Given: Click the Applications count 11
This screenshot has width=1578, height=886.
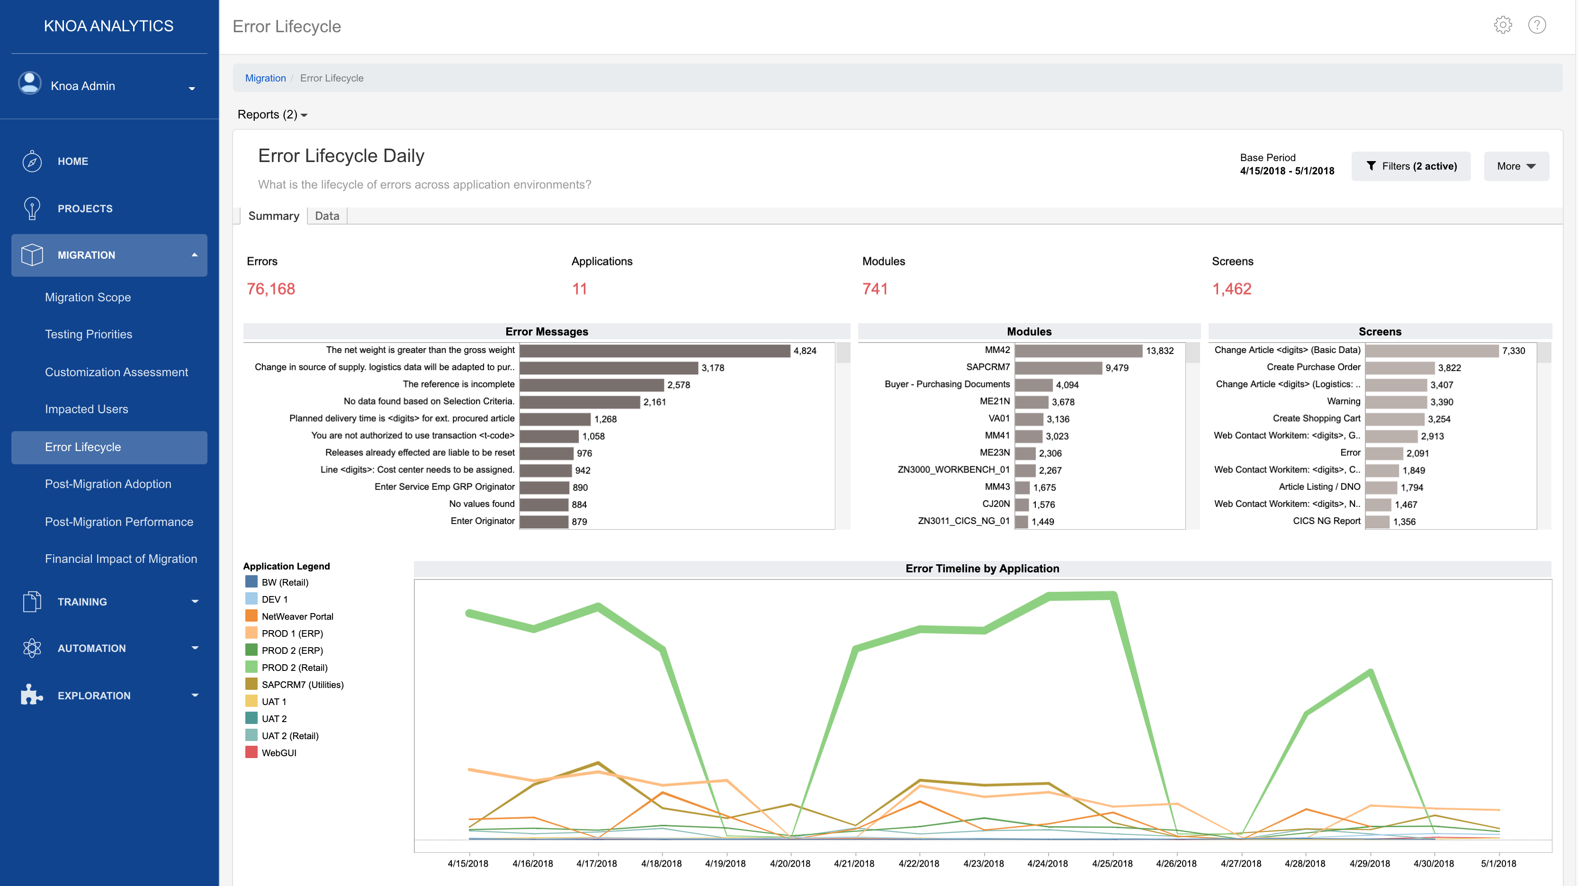Looking at the screenshot, I should 580,289.
